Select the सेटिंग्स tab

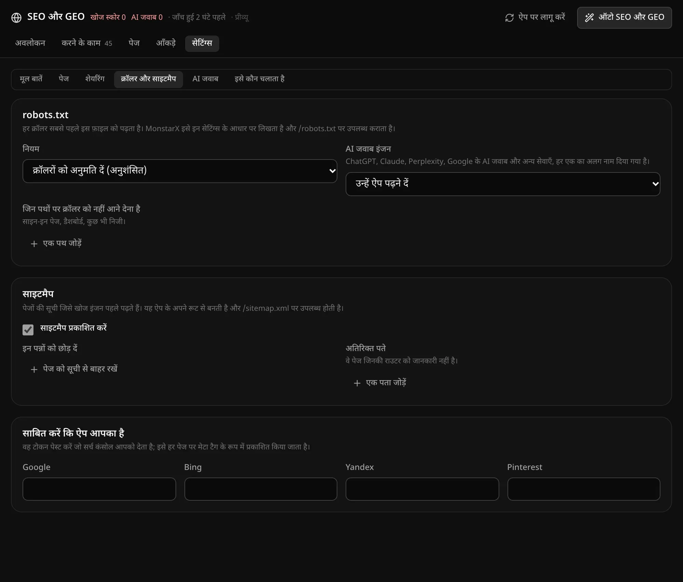click(202, 43)
